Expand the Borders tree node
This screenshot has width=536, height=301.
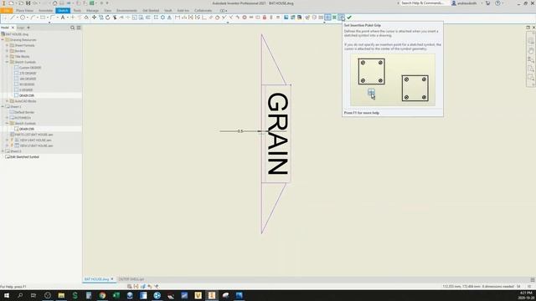(x=7, y=51)
